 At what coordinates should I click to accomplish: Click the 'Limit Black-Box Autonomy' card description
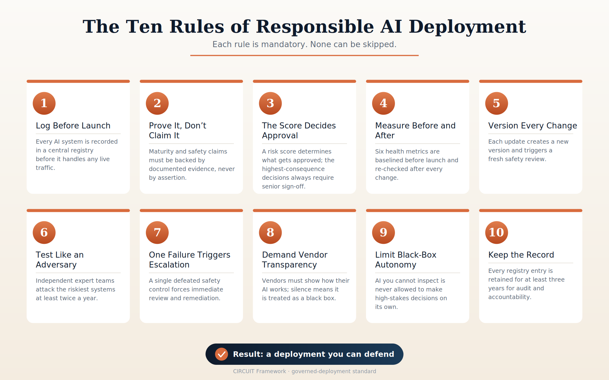411,294
